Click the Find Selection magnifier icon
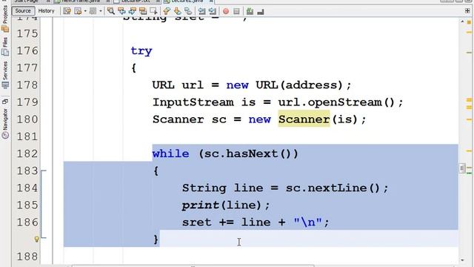Image resolution: width=474 pixels, height=267 pixels. pos(111,12)
